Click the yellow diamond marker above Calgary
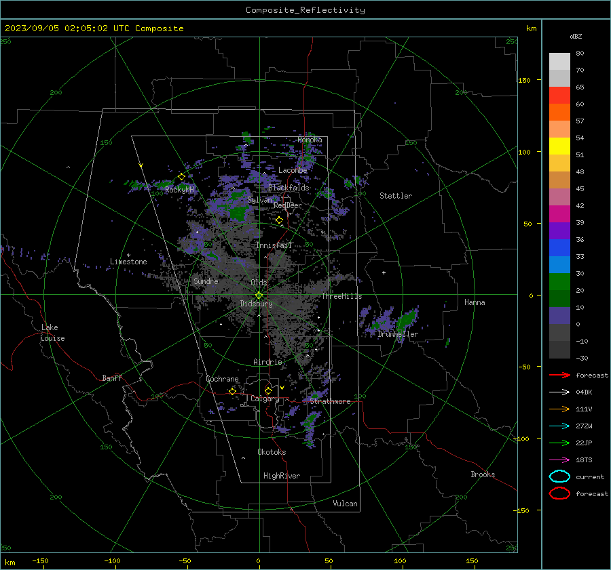Viewport: 611px width, 570px height. pyautogui.click(x=268, y=390)
